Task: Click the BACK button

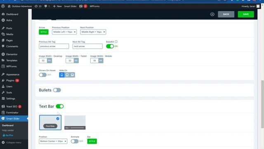Action: click(x=226, y=14)
